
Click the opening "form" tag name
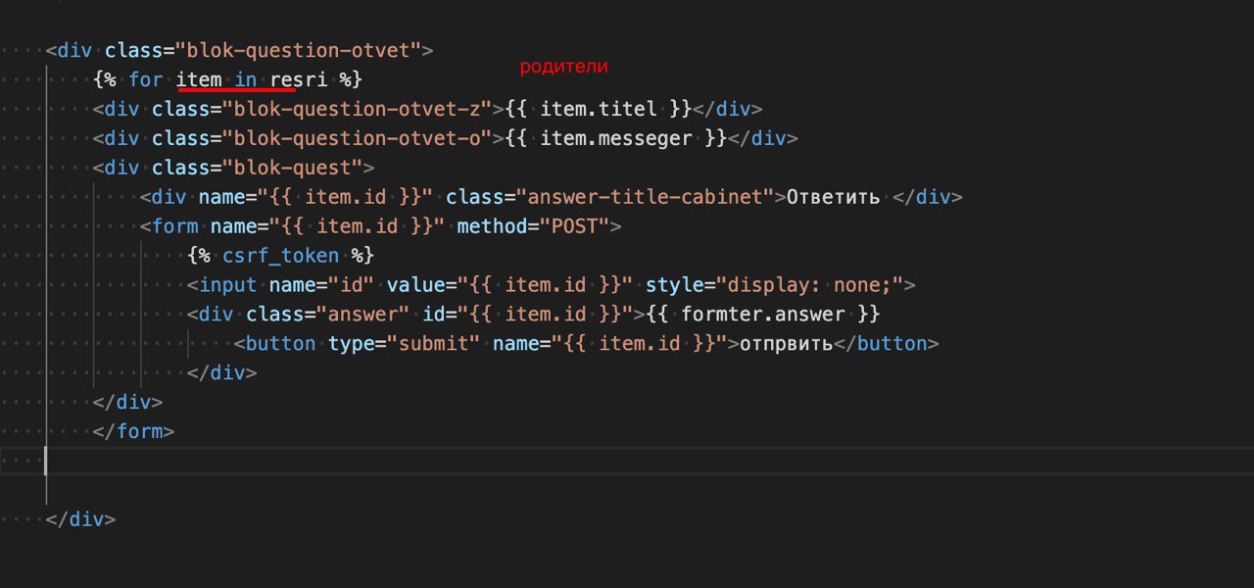tap(175, 226)
